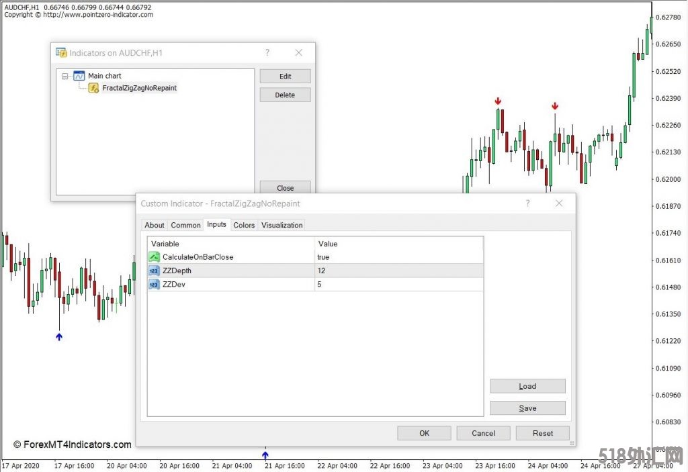Select the FractalZigZagNoRepaint indicator icon
688x472 pixels.
(93, 88)
